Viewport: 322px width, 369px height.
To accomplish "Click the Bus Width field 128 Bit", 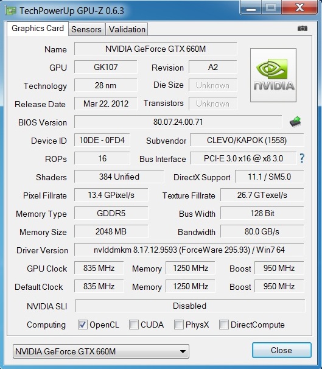I will click(x=262, y=213).
